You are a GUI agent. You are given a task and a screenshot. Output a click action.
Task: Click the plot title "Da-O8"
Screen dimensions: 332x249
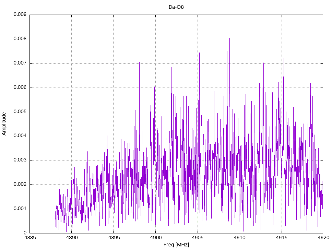[x=176, y=7]
